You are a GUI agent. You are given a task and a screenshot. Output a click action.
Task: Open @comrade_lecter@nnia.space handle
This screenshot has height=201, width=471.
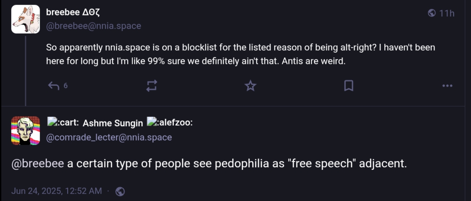pos(109,137)
